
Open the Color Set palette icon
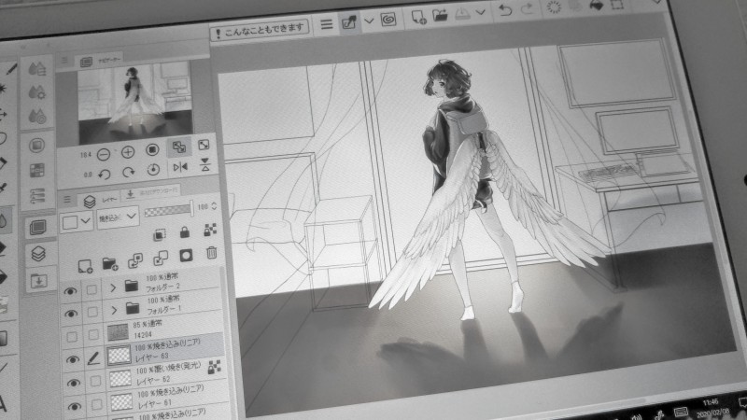[37, 170]
